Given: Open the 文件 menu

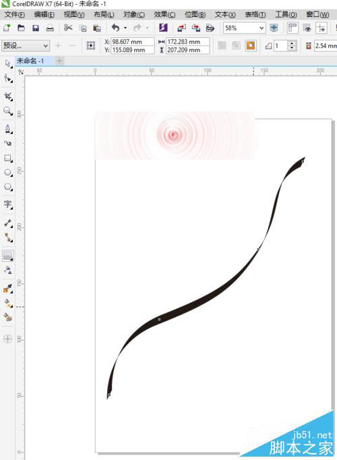Looking at the screenshot, I should 15,14.
